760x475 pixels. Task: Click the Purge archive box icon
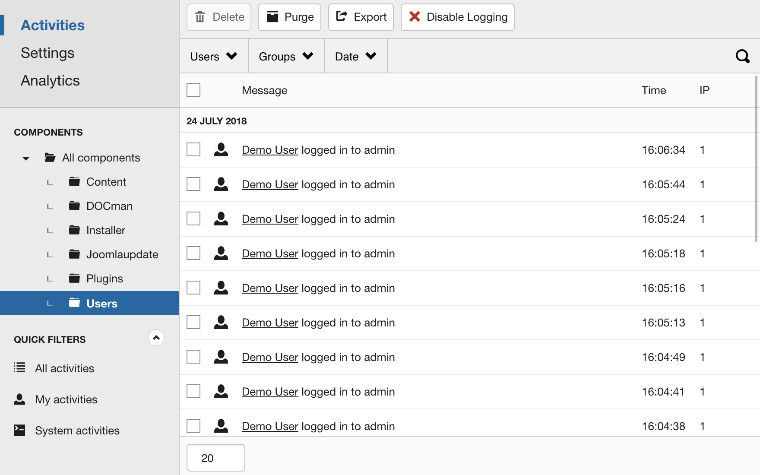[x=272, y=17]
